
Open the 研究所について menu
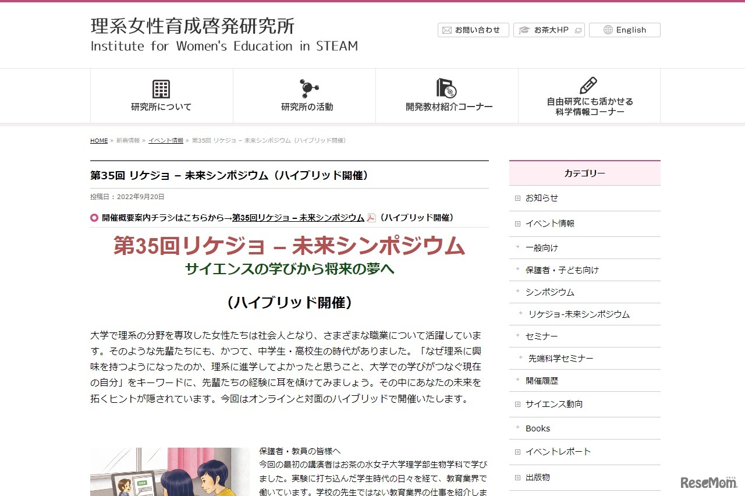tap(161, 95)
